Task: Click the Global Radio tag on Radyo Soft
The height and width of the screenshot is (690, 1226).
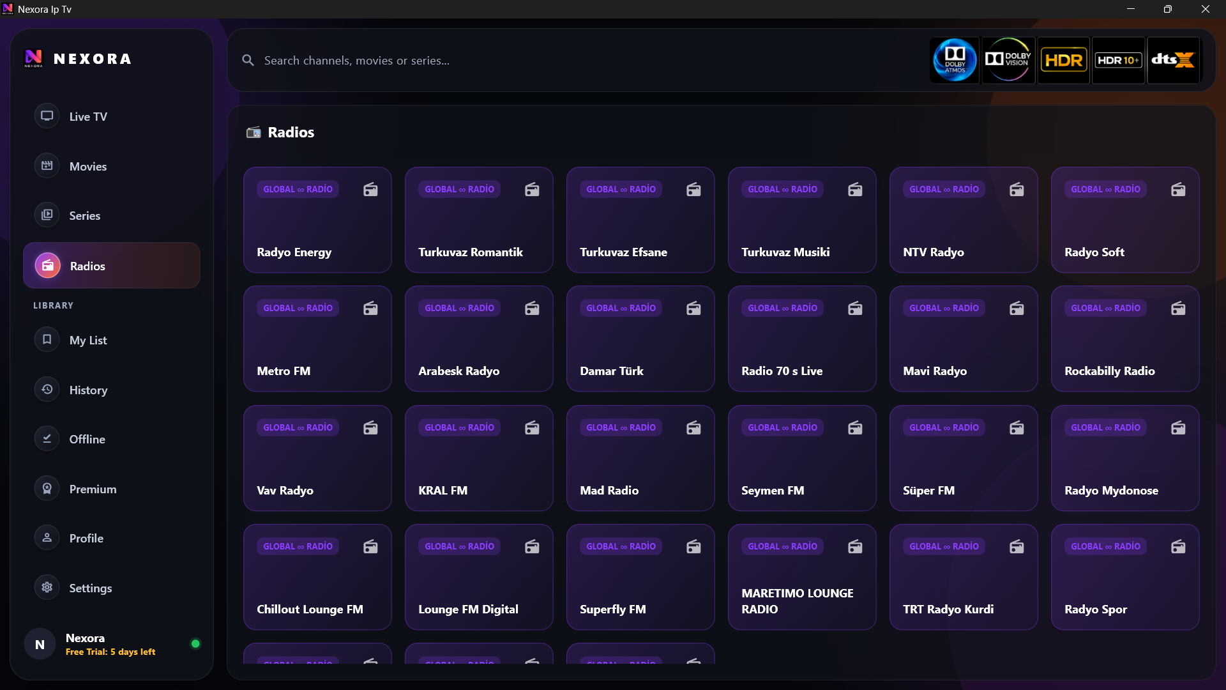Action: click(x=1105, y=189)
